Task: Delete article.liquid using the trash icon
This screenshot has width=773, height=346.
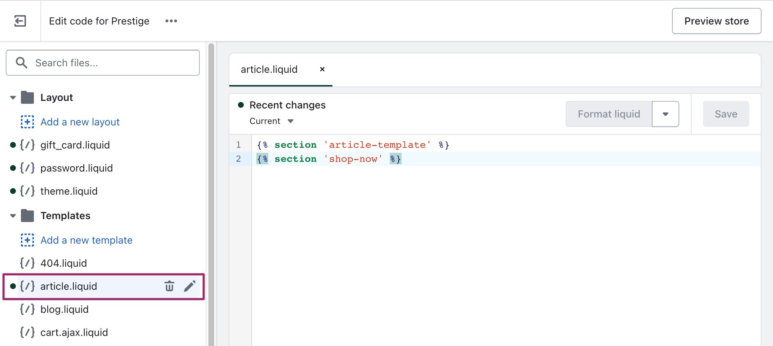Action: coord(169,286)
